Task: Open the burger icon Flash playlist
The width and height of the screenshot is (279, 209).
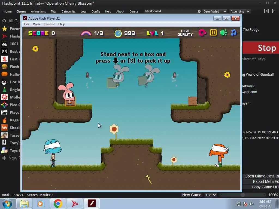Action: point(4,67)
